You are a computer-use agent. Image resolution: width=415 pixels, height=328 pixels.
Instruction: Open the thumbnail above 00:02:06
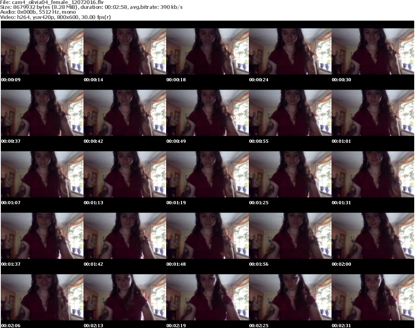pos(42,297)
